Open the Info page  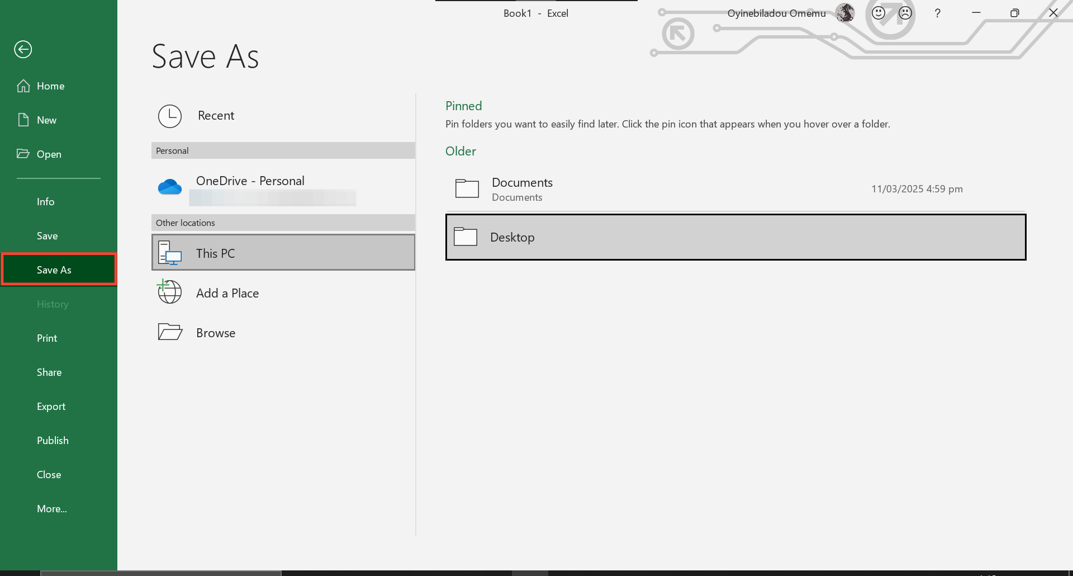(46, 202)
